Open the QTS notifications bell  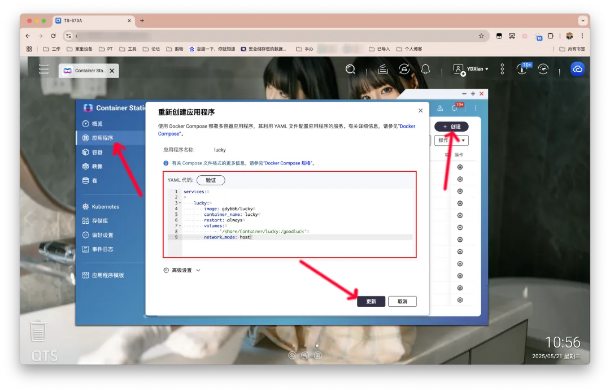pos(425,69)
